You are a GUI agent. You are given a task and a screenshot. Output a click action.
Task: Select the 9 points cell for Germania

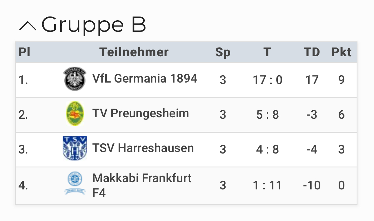click(x=342, y=80)
